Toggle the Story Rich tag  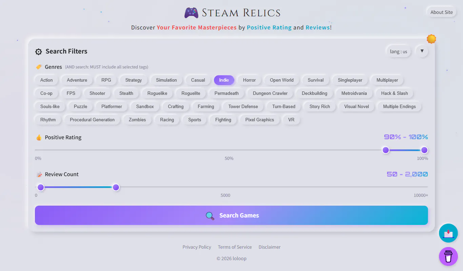(320, 107)
